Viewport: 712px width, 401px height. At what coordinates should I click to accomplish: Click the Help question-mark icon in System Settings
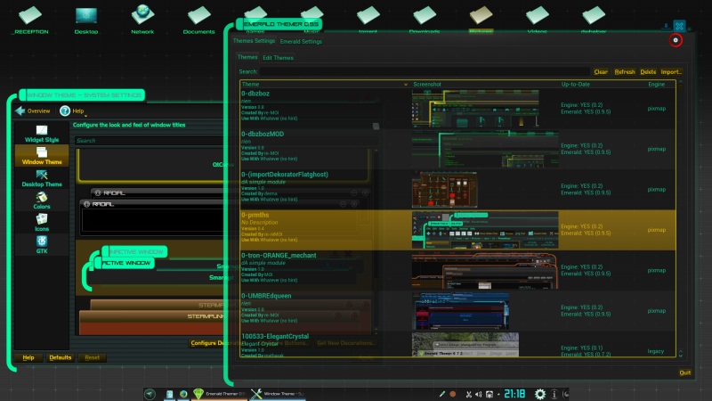click(x=65, y=110)
